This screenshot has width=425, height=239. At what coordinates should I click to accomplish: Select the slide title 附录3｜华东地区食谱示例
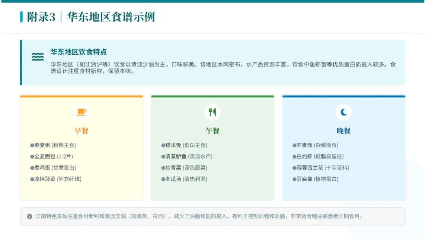click(91, 17)
